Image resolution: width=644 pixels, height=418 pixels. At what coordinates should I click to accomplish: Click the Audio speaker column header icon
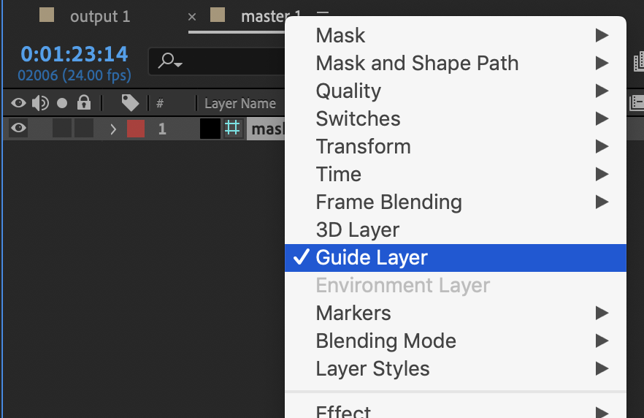[x=40, y=103]
